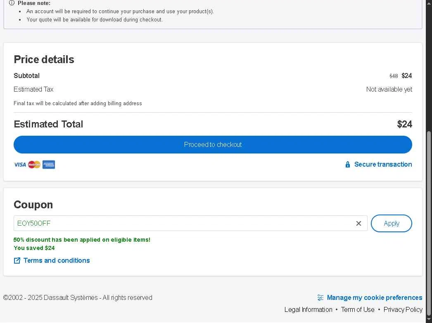
Task: Click the Estimated Total label
Action: tap(48, 124)
